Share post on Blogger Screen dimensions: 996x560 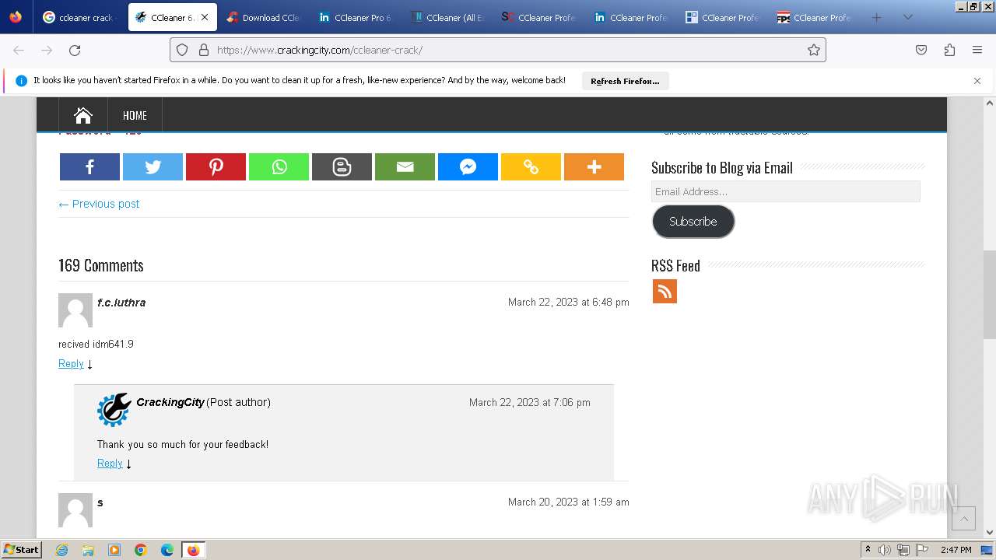[342, 166]
